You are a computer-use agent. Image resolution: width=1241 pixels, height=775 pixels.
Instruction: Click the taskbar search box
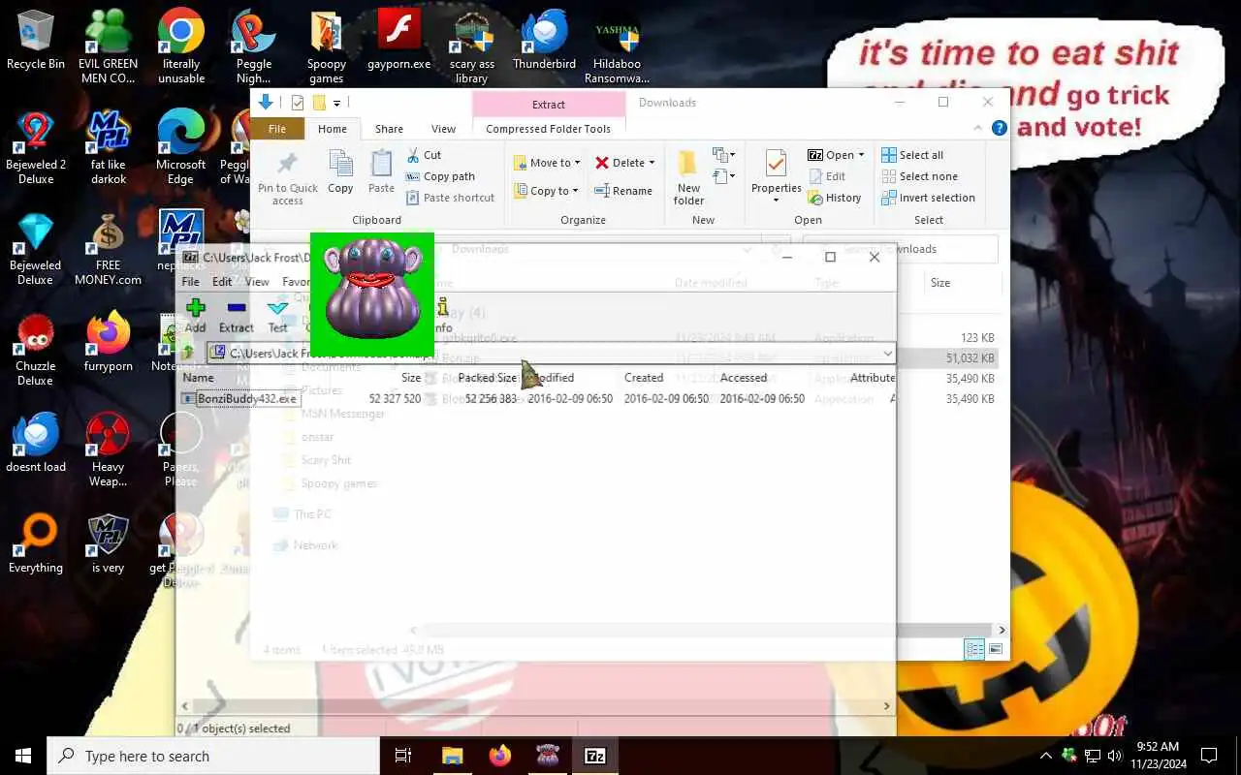(x=213, y=756)
